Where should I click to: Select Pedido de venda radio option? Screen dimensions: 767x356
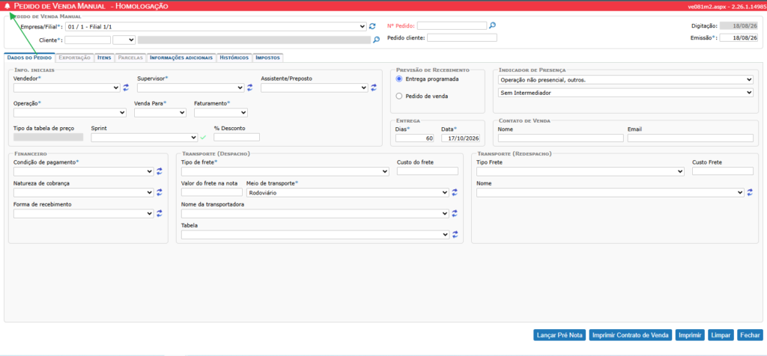point(399,96)
